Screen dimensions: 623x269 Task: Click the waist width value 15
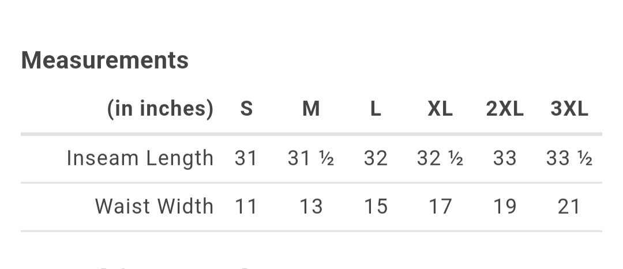point(376,207)
